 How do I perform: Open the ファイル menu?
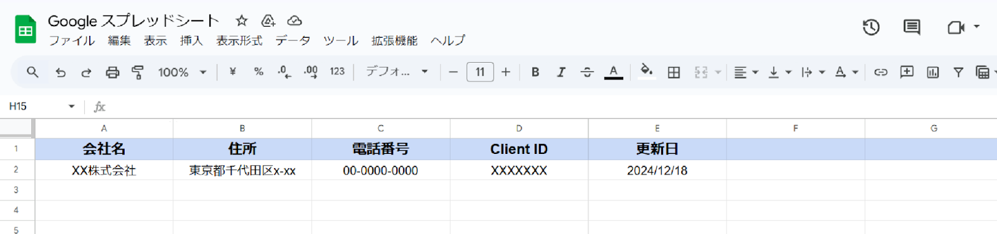click(x=72, y=41)
